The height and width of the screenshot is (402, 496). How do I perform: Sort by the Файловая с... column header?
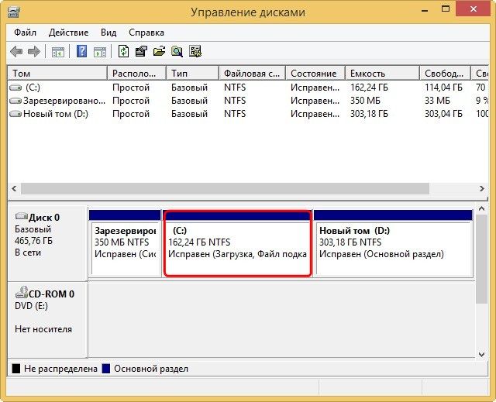click(x=252, y=74)
